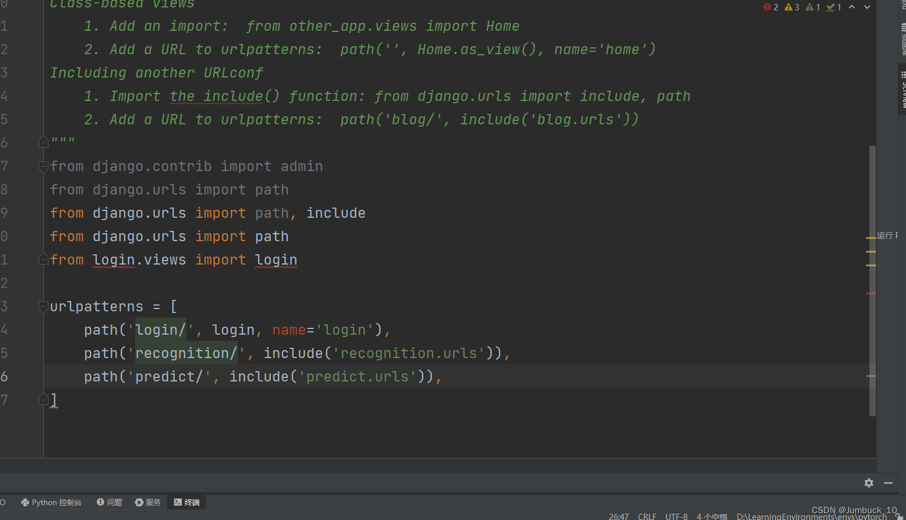
Task: Hide the bottom tool window panel
Action: 888,483
